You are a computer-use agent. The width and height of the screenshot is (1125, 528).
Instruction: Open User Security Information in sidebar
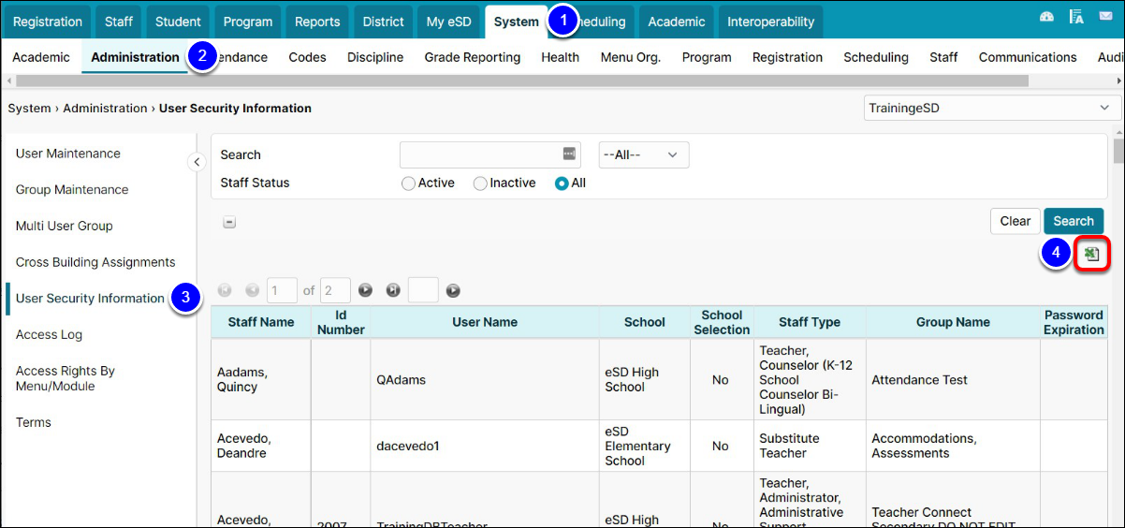pyautogui.click(x=90, y=299)
